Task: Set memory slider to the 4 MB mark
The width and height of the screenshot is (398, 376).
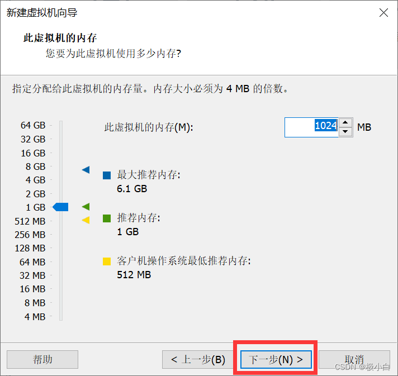Action: point(61,316)
